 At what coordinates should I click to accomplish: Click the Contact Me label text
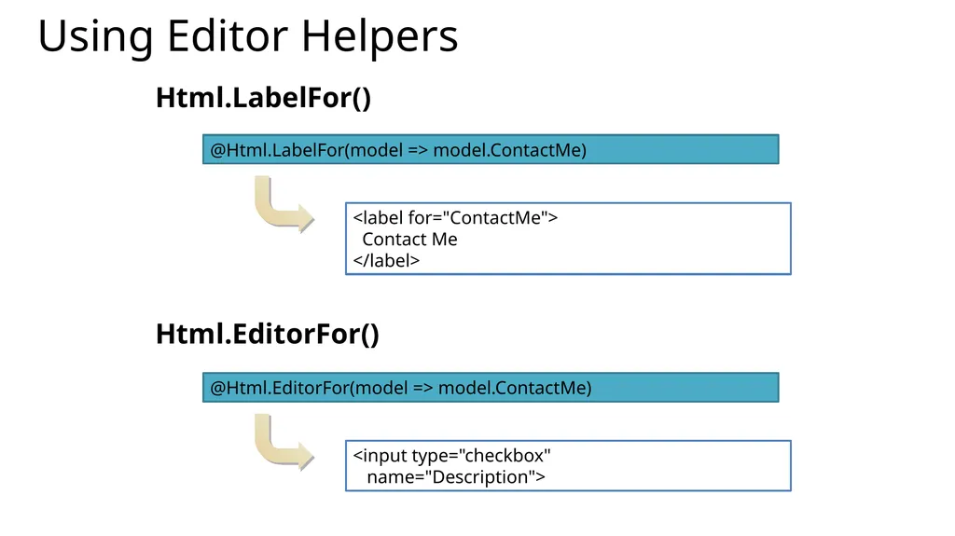(409, 240)
